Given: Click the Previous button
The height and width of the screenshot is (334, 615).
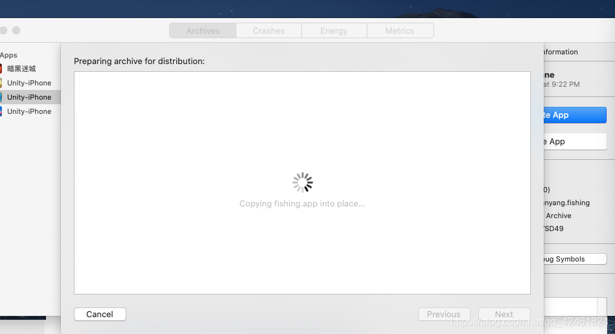Looking at the screenshot, I should pyautogui.click(x=444, y=314).
